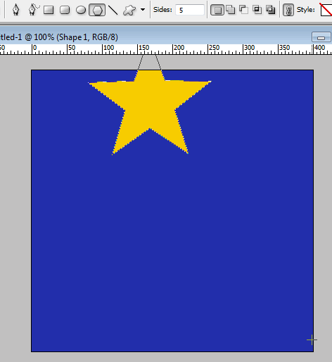
Task: Select the Rectangle shape tool
Action: coord(49,10)
